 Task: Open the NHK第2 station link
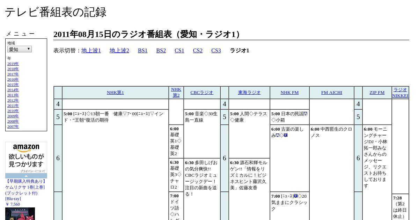(176, 93)
